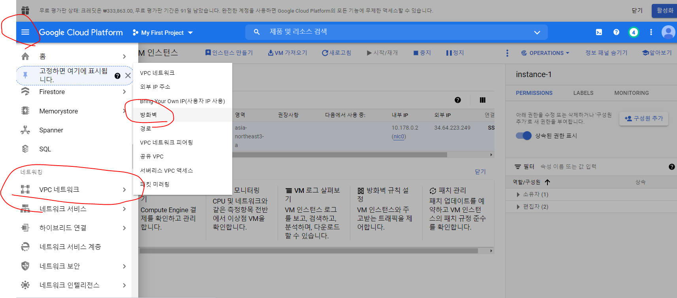Image resolution: width=677 pixels, height=298 pixels.
Task: Switch to MONITORING tab
Action: point(632,93)
